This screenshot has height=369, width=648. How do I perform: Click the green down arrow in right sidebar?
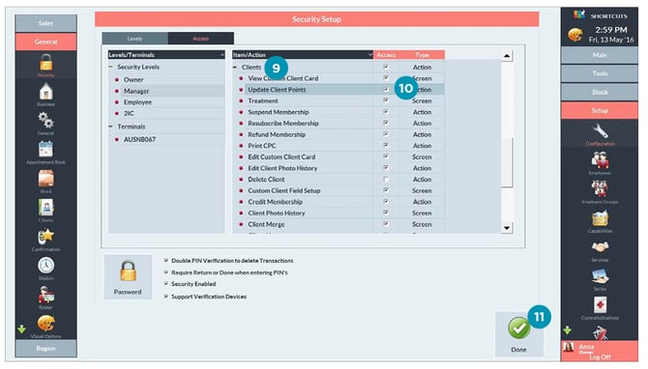[567, 330]
